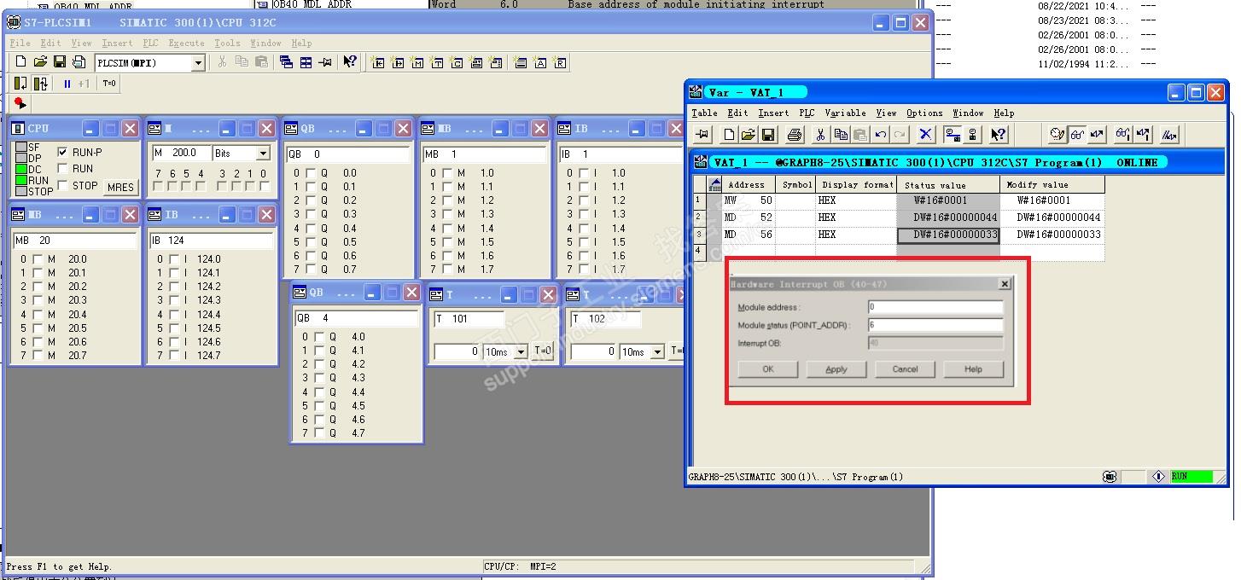The height and width of the screenshot is (580, 1241).
Task: Insert an input variable sub-window
Action: [x=378, y=62]
